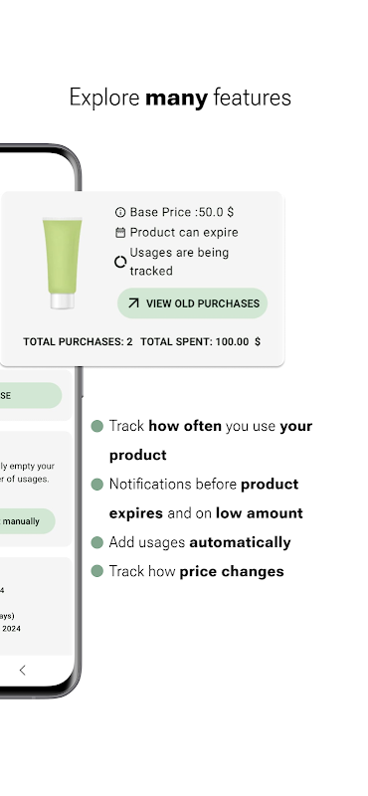The height and width of the screenshot is (796, 368).
Task: Click the Explore many features heading
Action: tap(180, 98)
